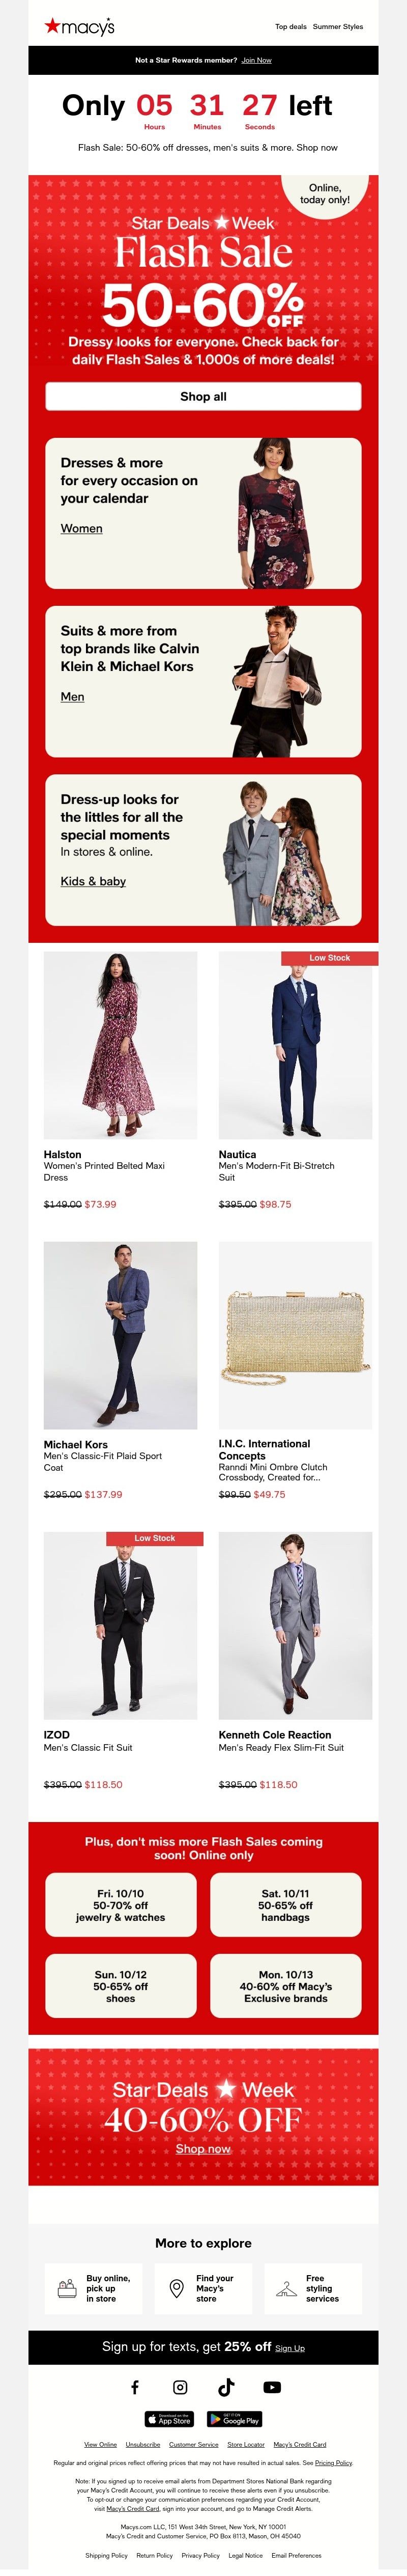Tap the App Store download badge
407x2576 pixels.
pyautogui.click(x=169, y=2419)
